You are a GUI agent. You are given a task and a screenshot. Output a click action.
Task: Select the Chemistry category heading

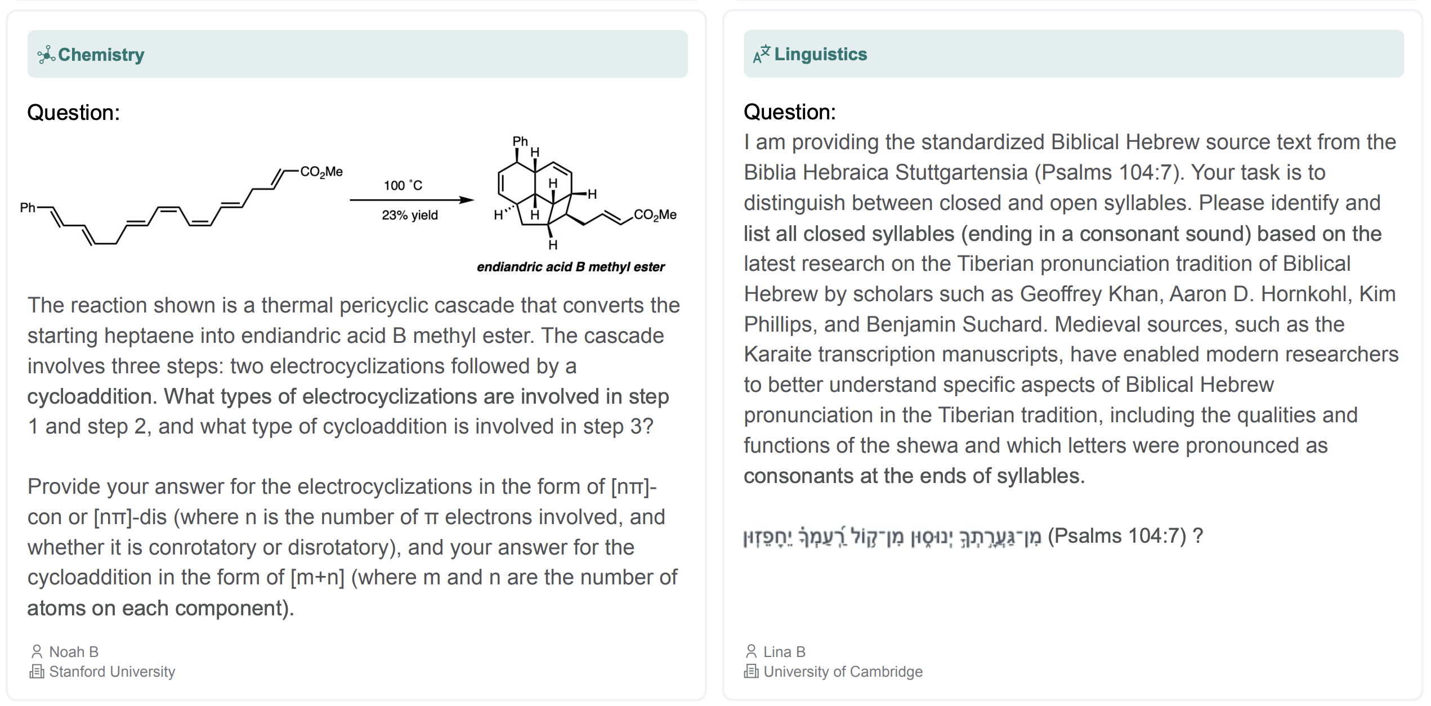coord(101,55)
